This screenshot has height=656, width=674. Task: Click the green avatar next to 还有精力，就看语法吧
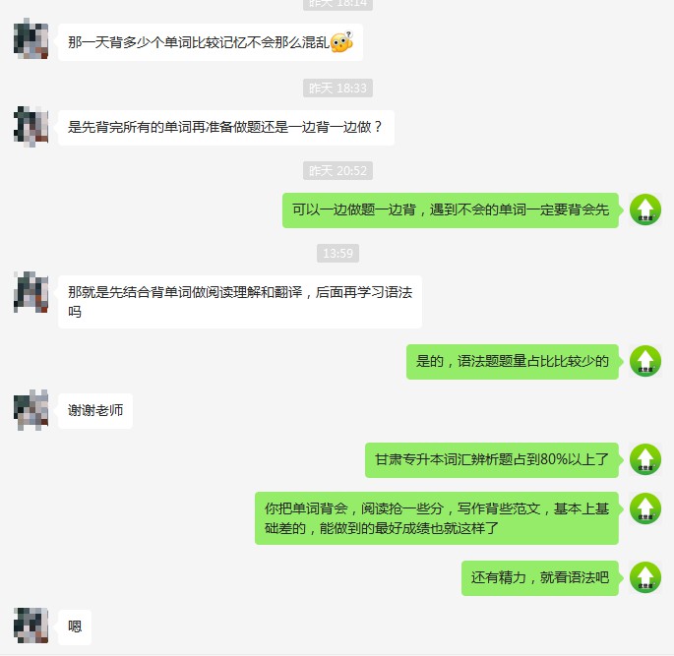pyautogui.click(x=645, y=577)
